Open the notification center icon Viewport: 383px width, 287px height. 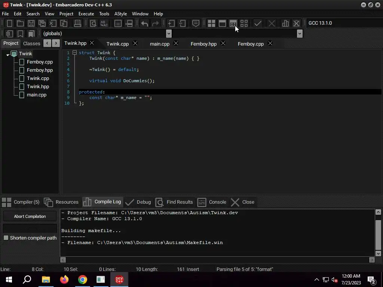[371, 280]
